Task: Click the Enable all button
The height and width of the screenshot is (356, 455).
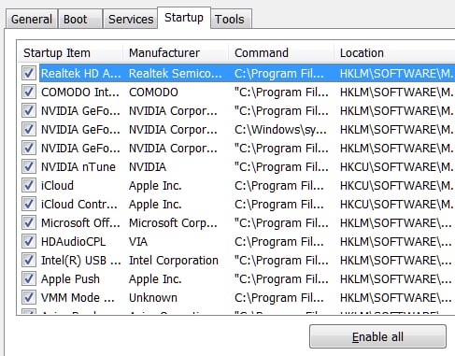Action: coord(377,336)
